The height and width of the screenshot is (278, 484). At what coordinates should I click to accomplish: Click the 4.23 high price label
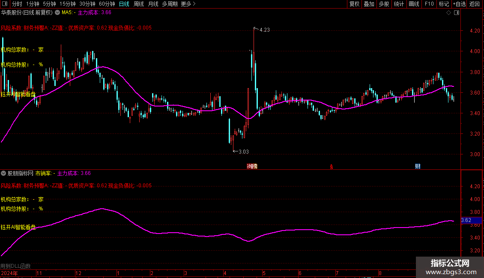(265, 30)
